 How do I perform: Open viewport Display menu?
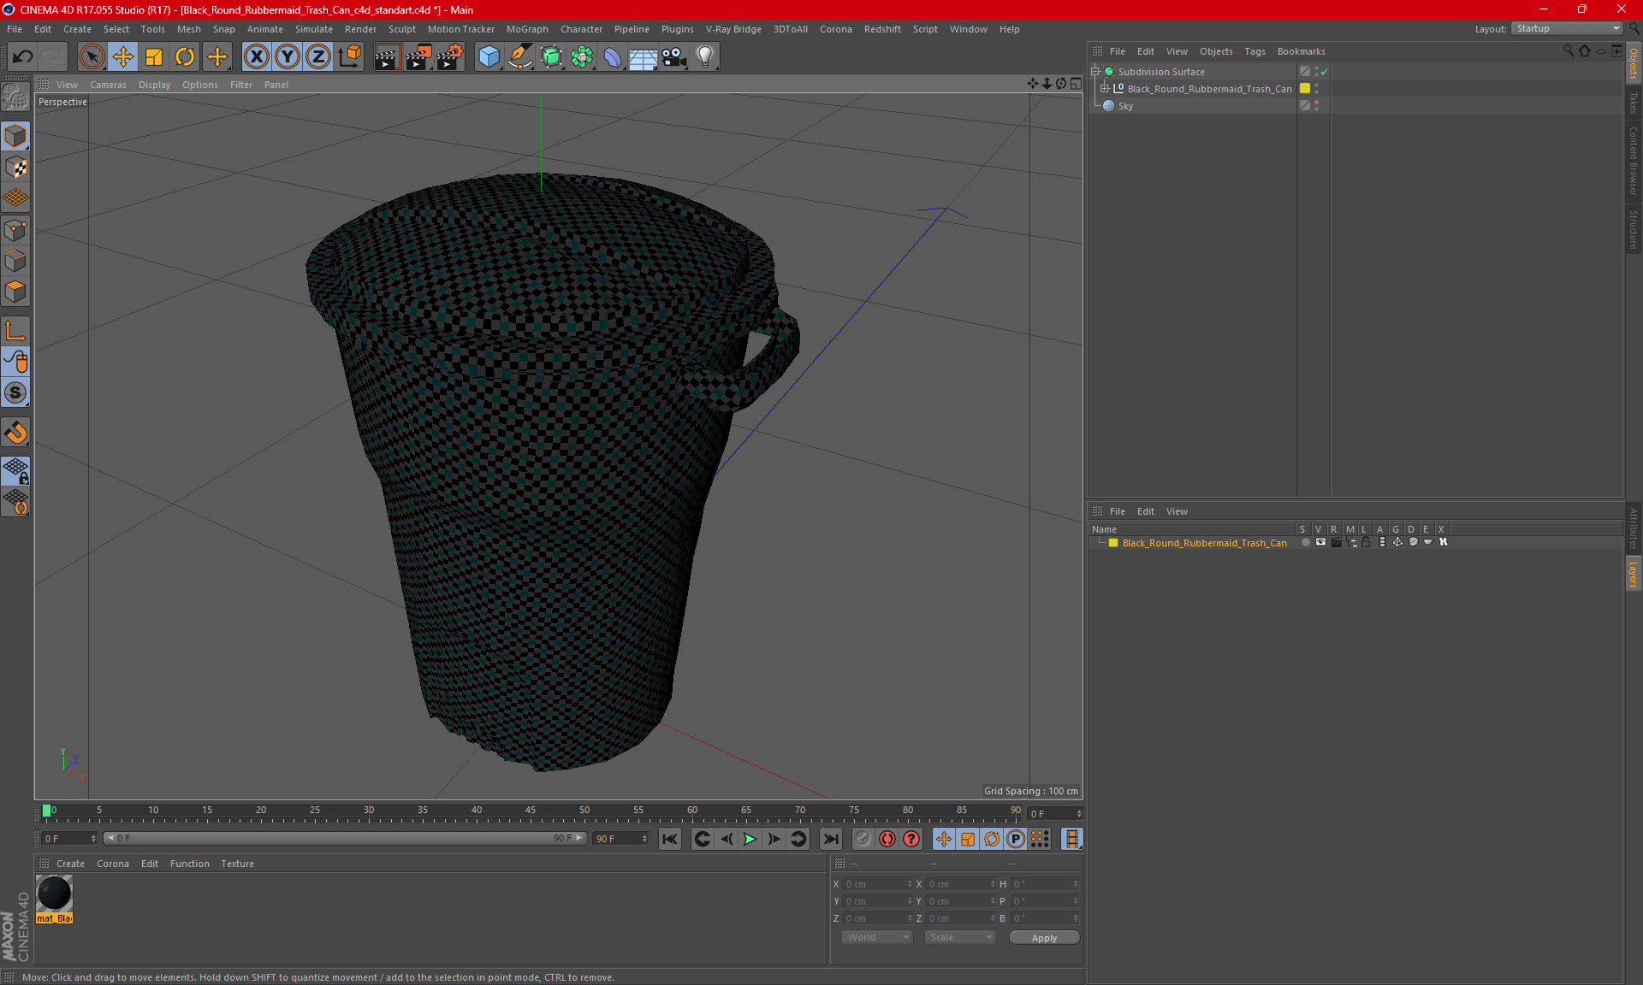tap(154, 85)
